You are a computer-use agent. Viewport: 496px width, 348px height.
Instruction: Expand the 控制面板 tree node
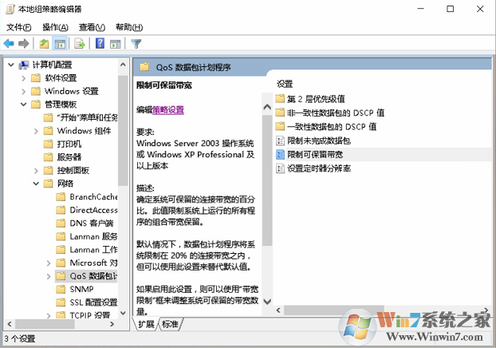pos(36,170)
